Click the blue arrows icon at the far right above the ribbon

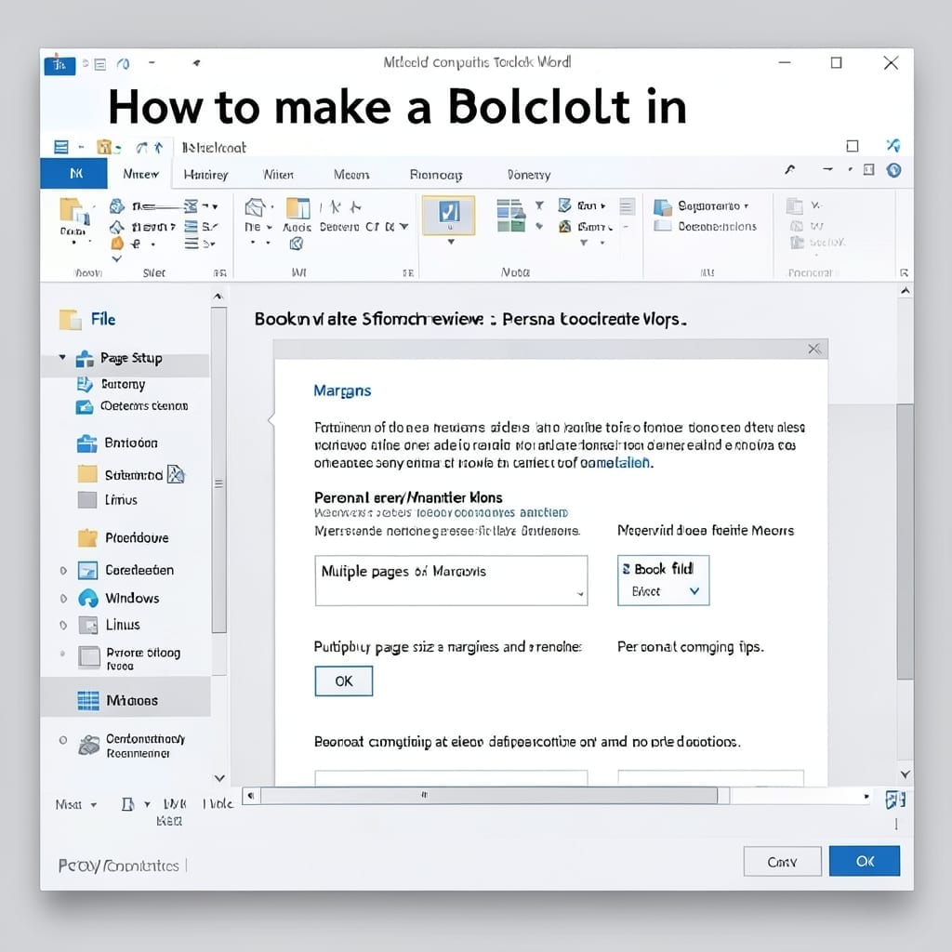pyautogui.click(x=893, y=146)
